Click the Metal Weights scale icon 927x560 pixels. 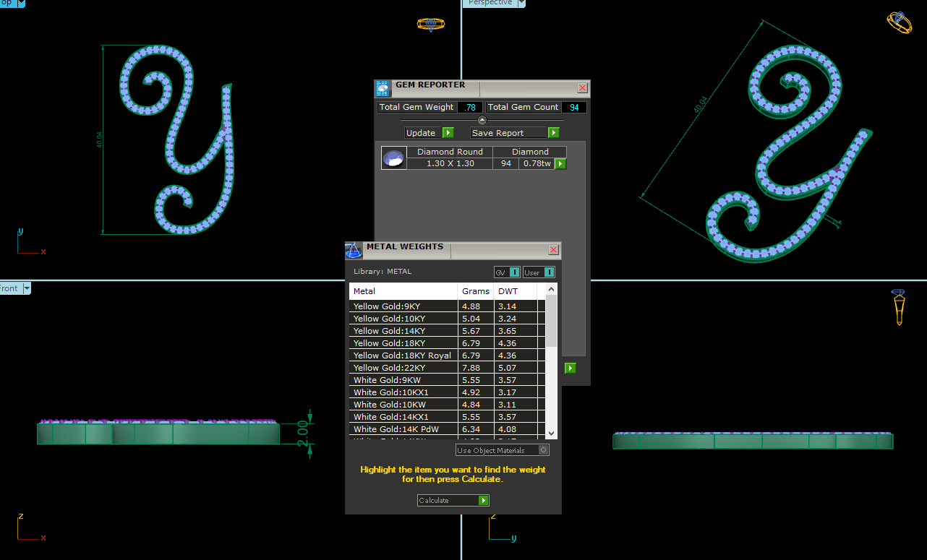(x=354, y=251)
